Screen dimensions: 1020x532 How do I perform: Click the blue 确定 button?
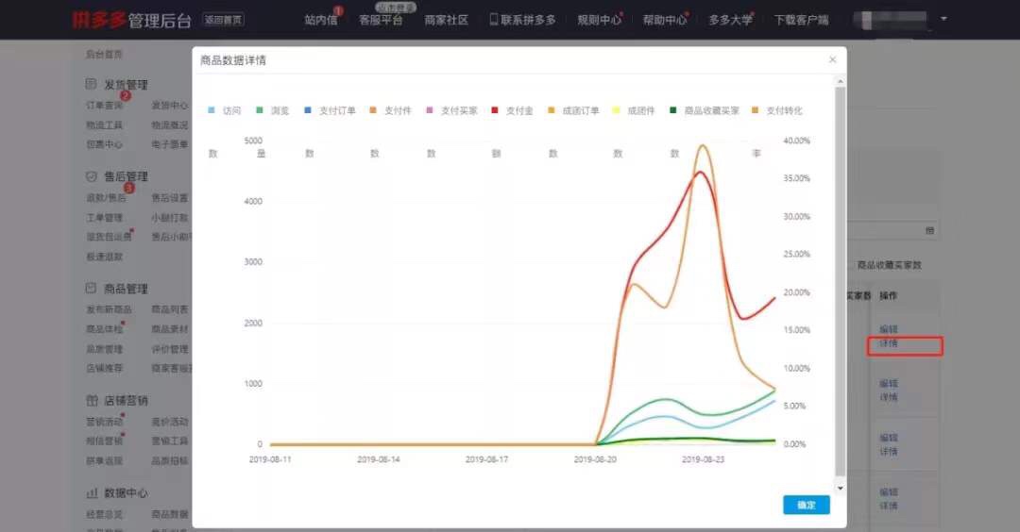806,505
